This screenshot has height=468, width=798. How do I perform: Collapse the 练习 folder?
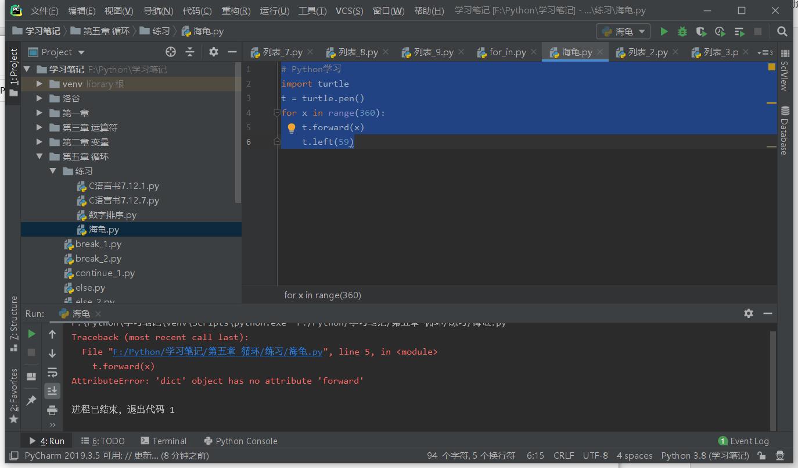[53, 171]
